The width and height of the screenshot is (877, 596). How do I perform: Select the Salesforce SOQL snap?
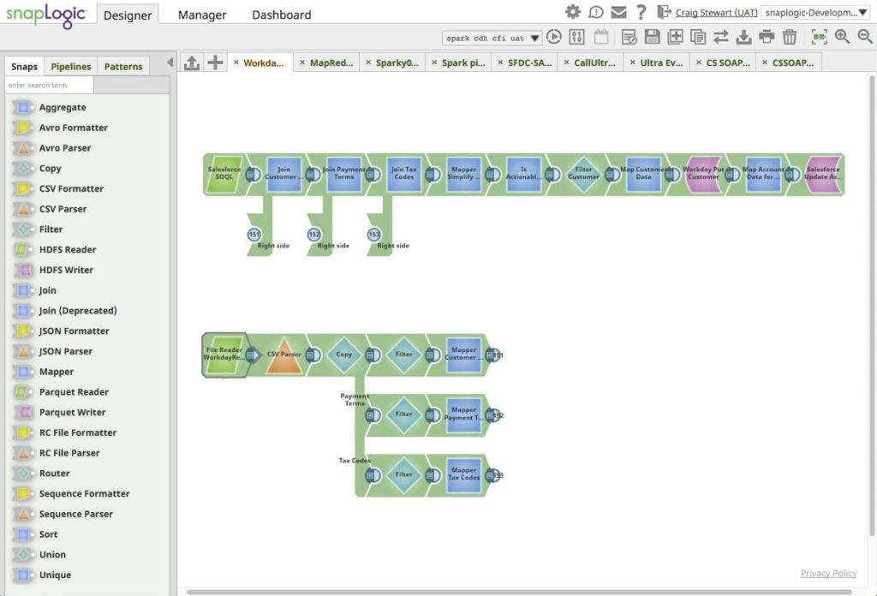tap(224, 175)
